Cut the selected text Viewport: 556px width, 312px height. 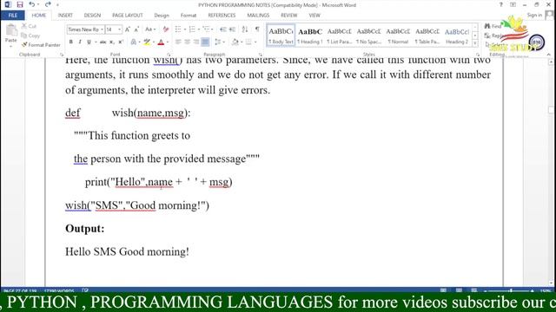pyautogui.click(x=29, y=26)
